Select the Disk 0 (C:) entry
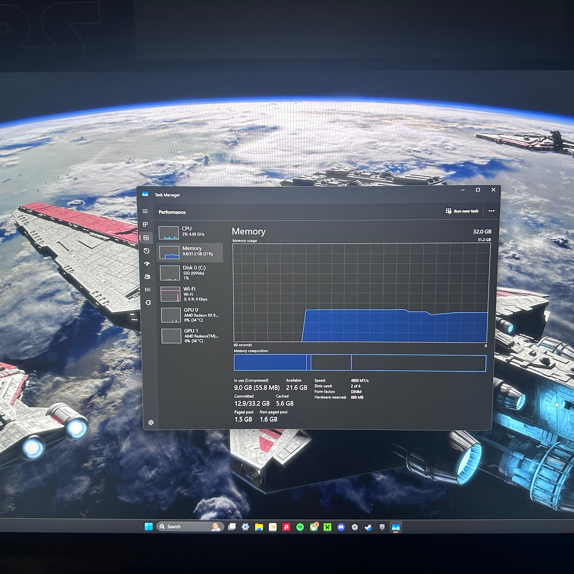 (x=190, y=273)
